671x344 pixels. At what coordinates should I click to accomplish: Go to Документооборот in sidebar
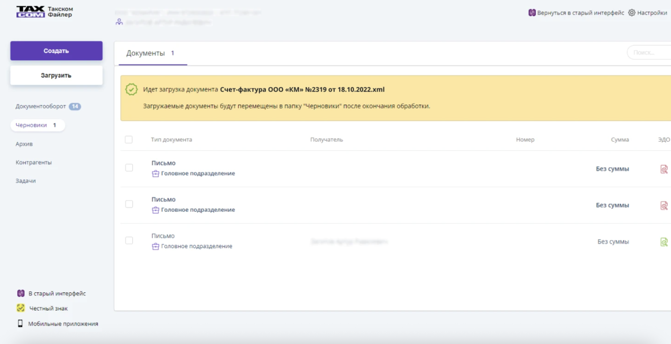point(41,106)
